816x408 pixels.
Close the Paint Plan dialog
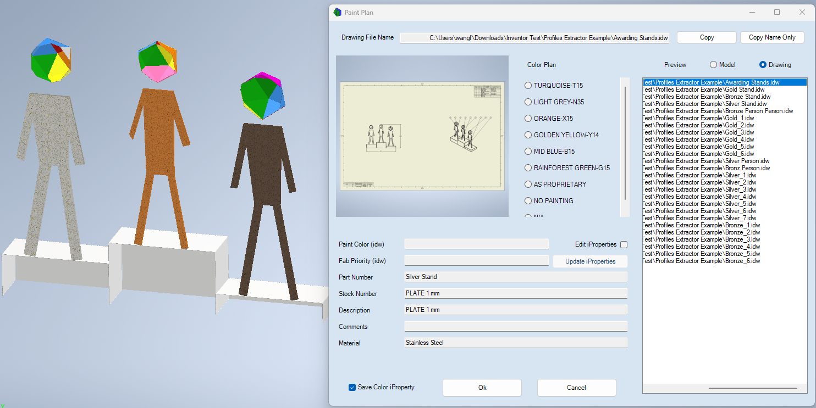click(x=802, y=12)
